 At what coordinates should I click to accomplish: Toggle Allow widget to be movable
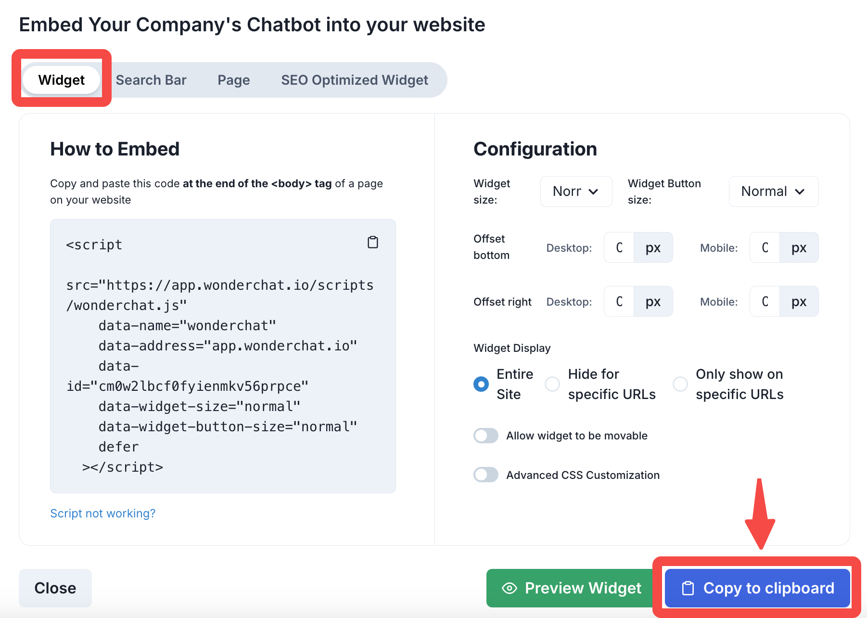click(x=486, y=436)
